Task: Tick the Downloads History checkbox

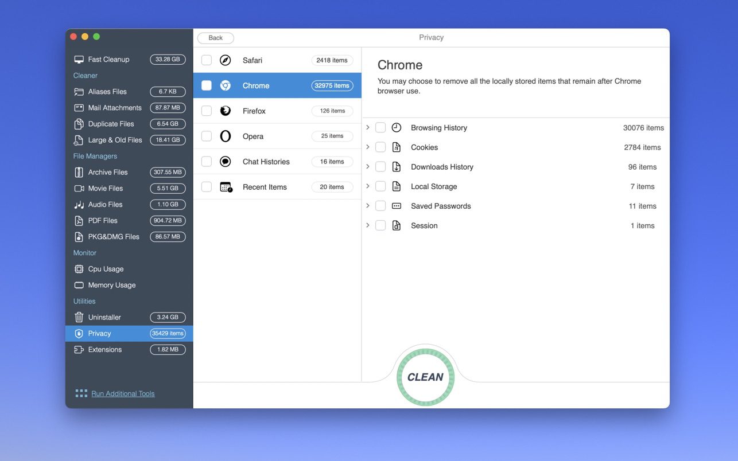Action: [380, 167]
